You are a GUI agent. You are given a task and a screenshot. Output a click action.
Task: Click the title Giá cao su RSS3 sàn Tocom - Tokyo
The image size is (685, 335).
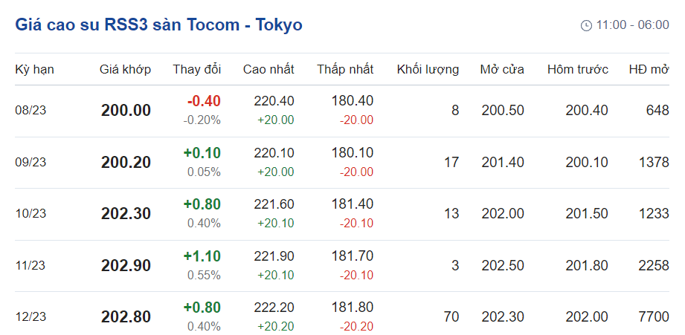pos(158,25)
